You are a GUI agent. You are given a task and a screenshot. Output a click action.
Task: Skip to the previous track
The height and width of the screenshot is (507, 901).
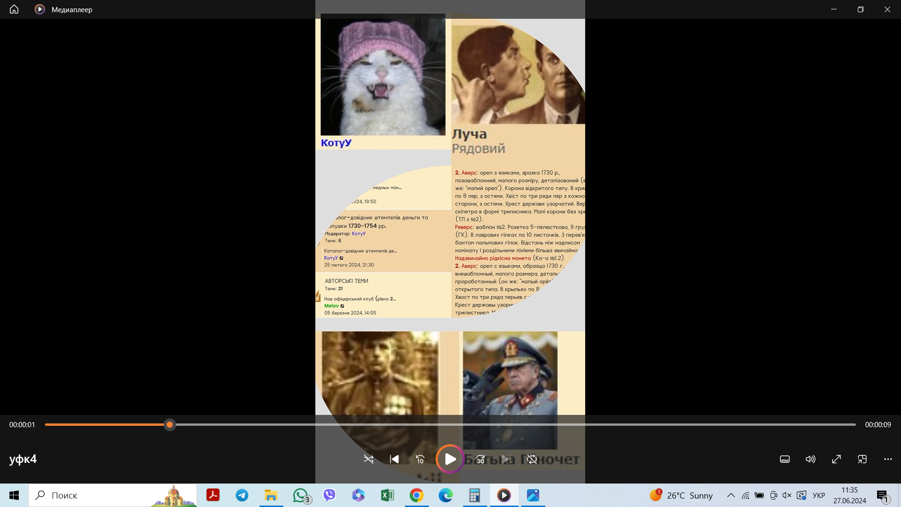click(394, 459)
